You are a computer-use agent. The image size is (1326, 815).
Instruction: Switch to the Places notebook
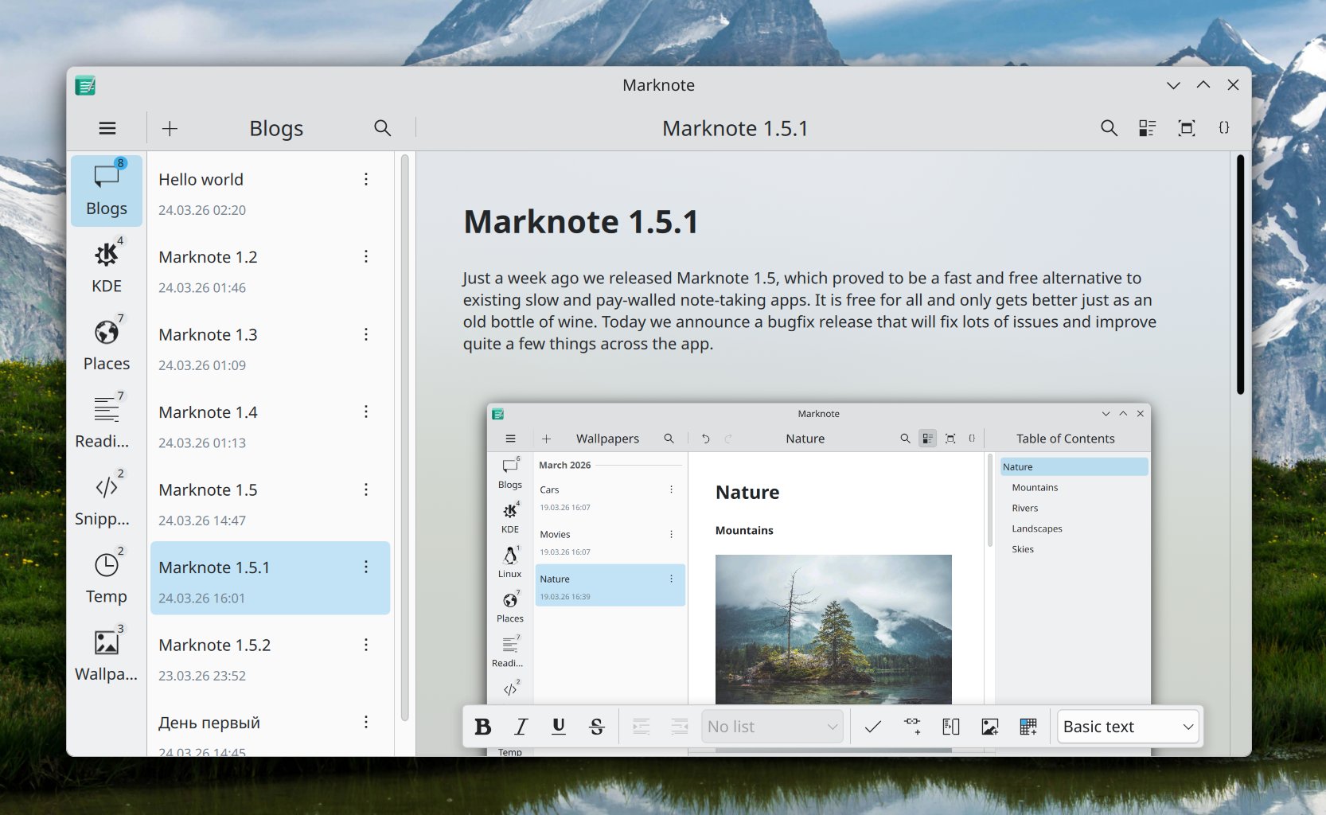[107, 345]
